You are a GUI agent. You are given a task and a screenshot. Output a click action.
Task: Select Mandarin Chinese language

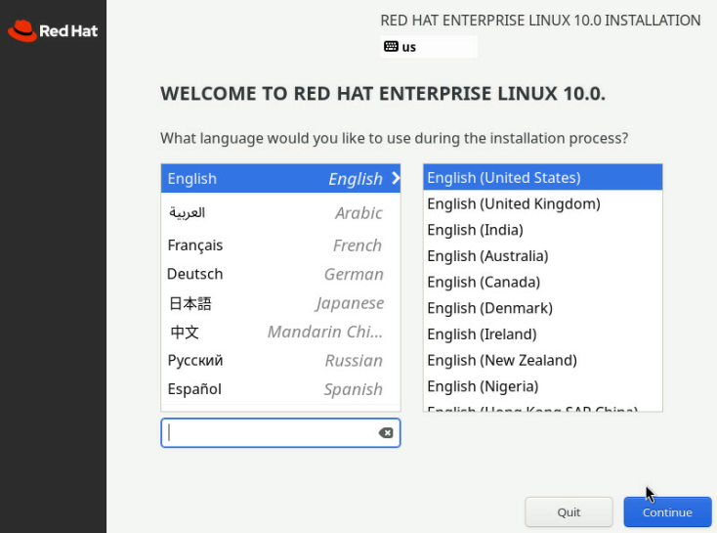point(280,332)
